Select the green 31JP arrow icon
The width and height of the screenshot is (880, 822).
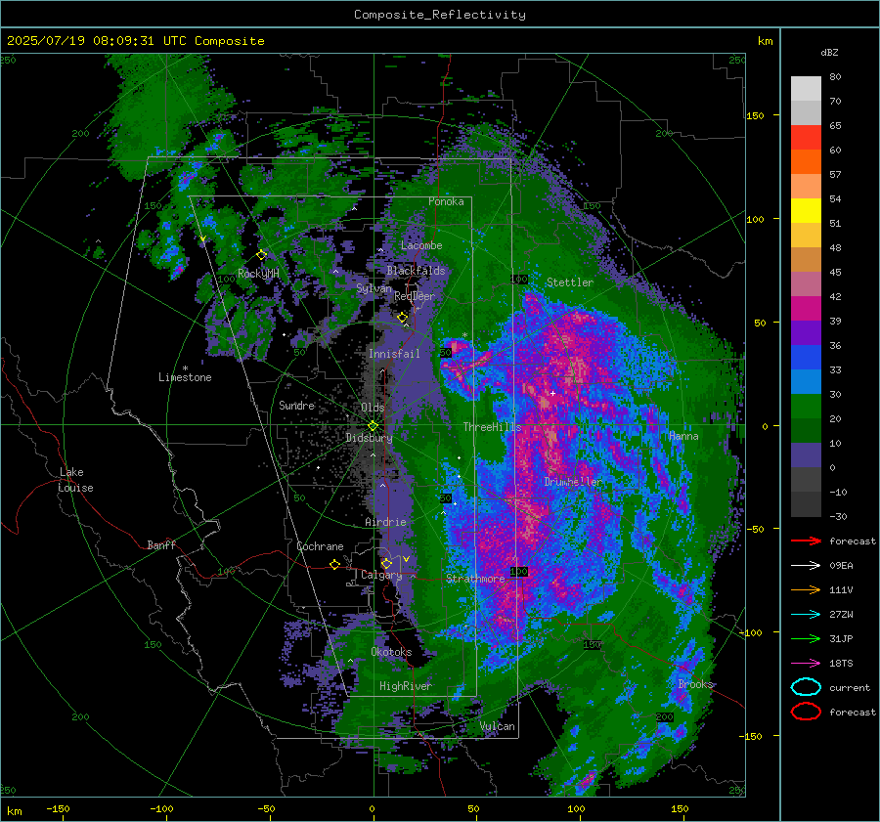pyautogui.click(x=806, y=638)
